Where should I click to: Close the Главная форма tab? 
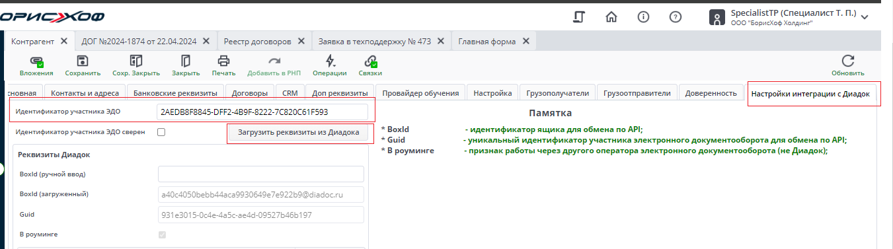pyautogui.click(x=525, y=41)
